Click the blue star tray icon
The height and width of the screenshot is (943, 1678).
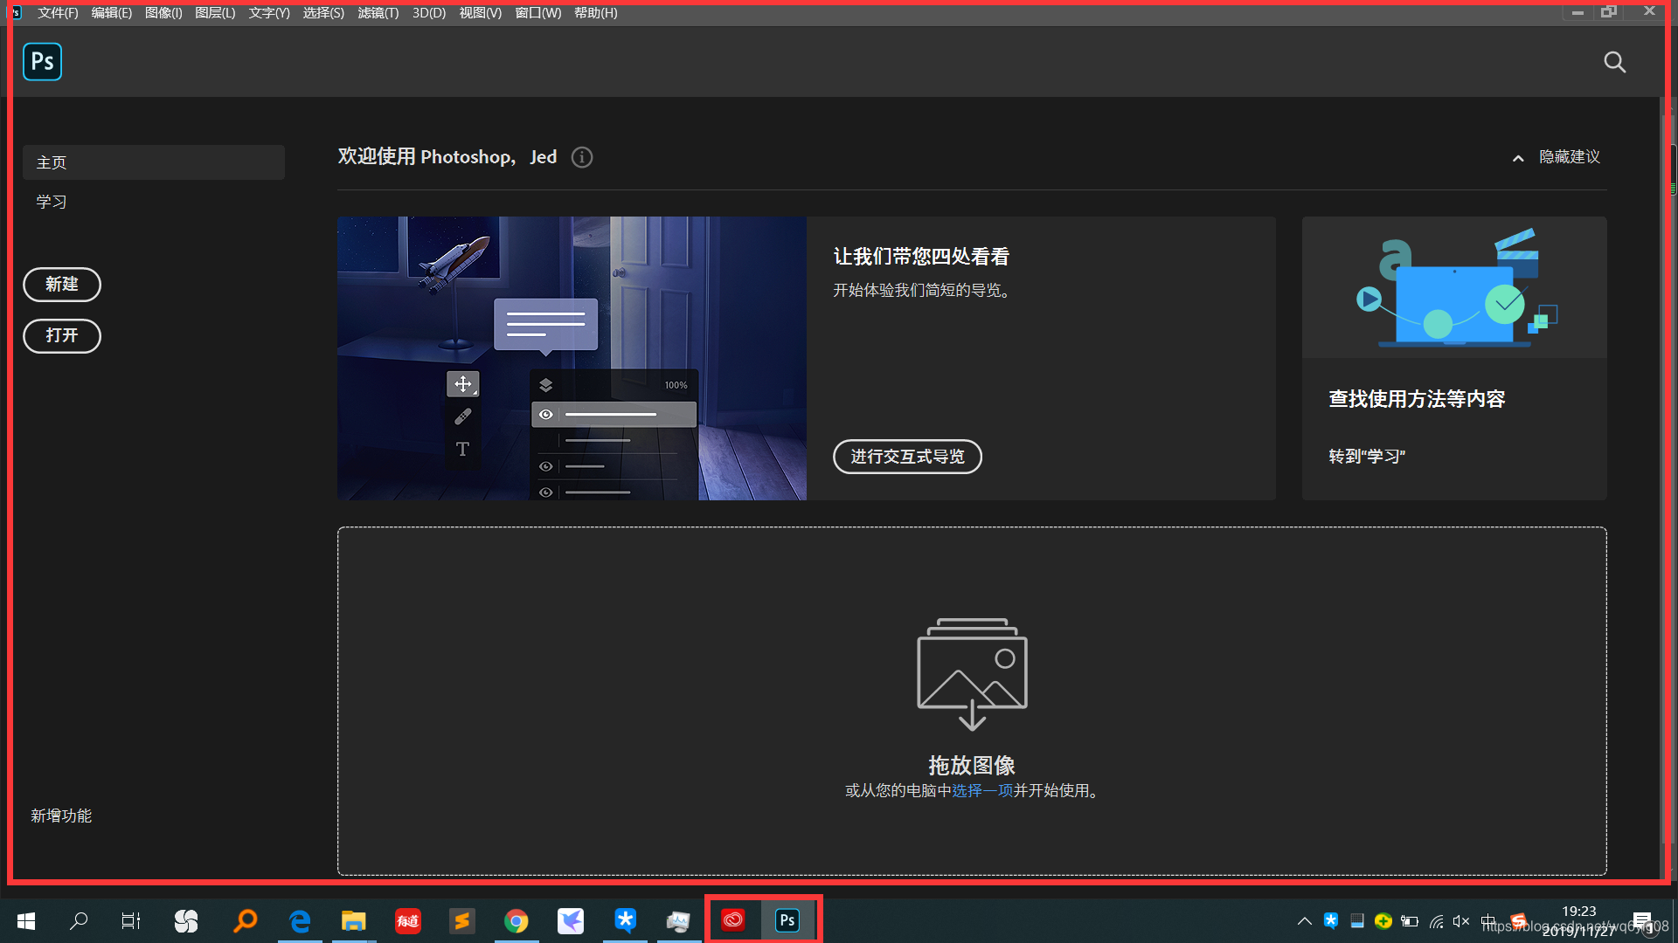1331,921
